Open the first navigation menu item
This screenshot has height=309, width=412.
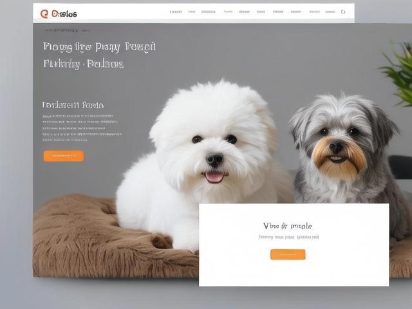point(176,12)
